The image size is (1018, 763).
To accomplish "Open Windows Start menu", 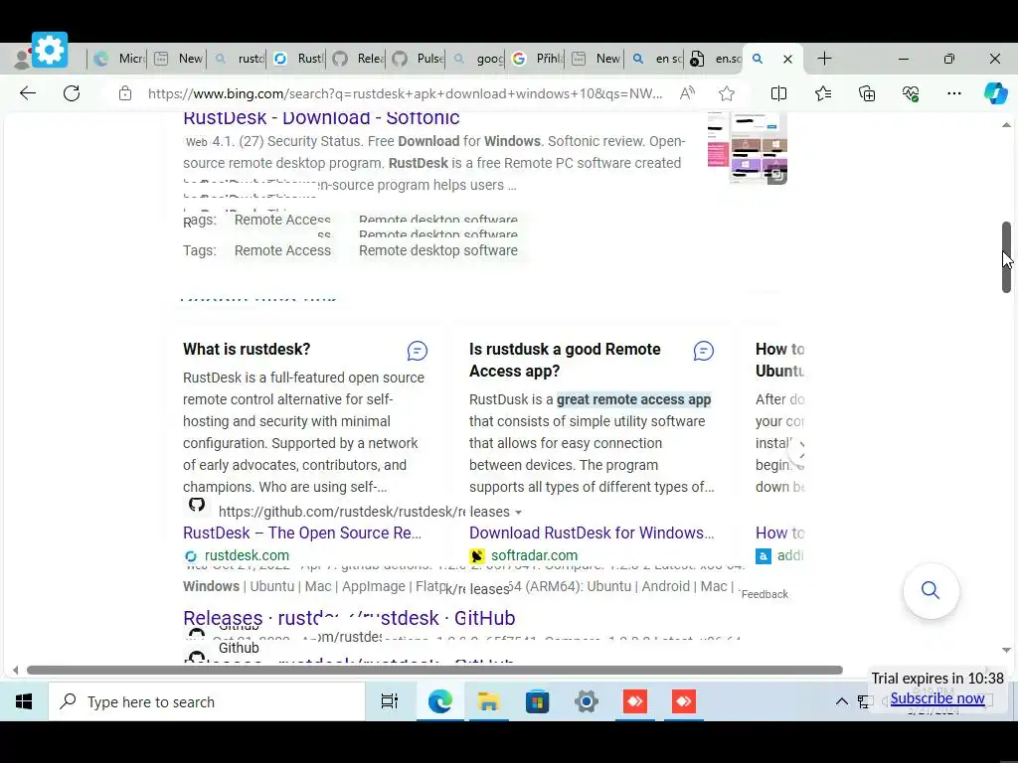I will [x=24, y=701].
